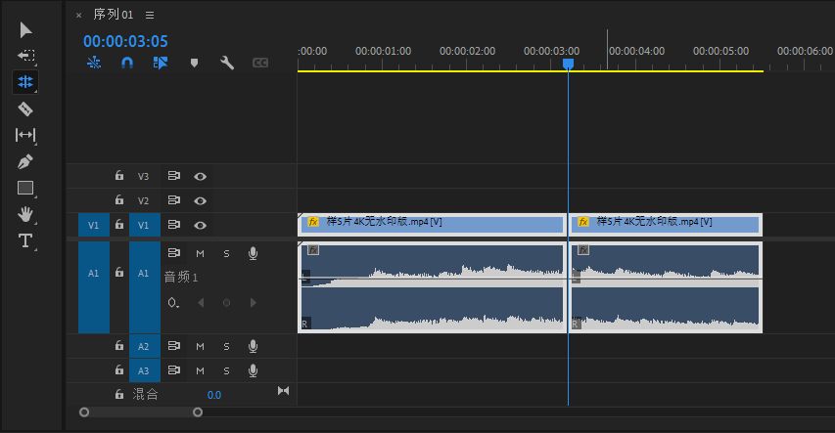The height and width of the screenshot is (433, 835).
Task: Select the Slip tool
Action: (25, 135)
